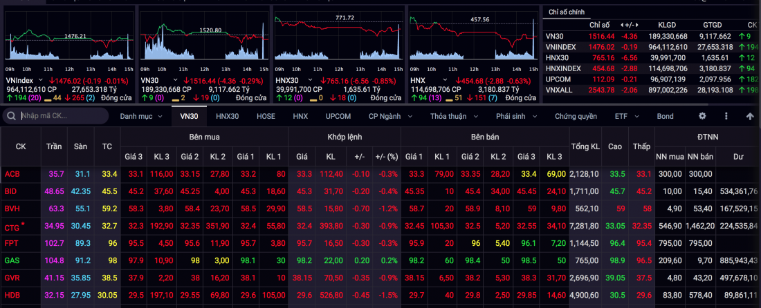
Task: Open the Thỏa thuận dropdown
Action: tap(452, 116)
